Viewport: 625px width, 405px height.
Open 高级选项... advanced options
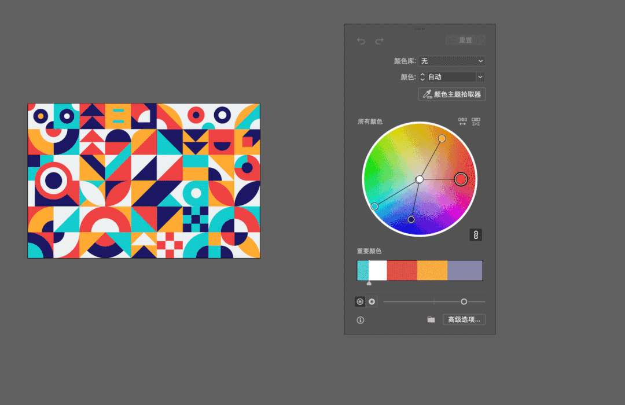464,319
